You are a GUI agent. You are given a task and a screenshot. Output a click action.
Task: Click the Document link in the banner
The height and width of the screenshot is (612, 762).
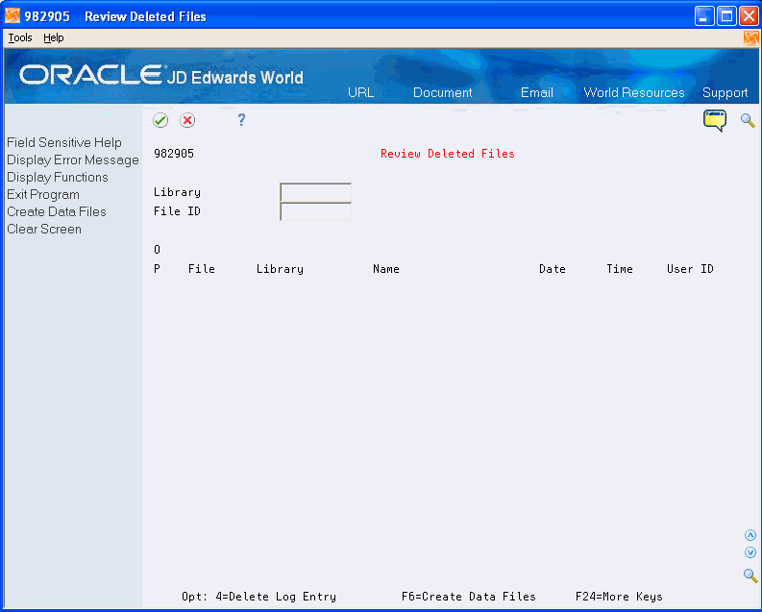pyautogui.click(x=442, y=92)
